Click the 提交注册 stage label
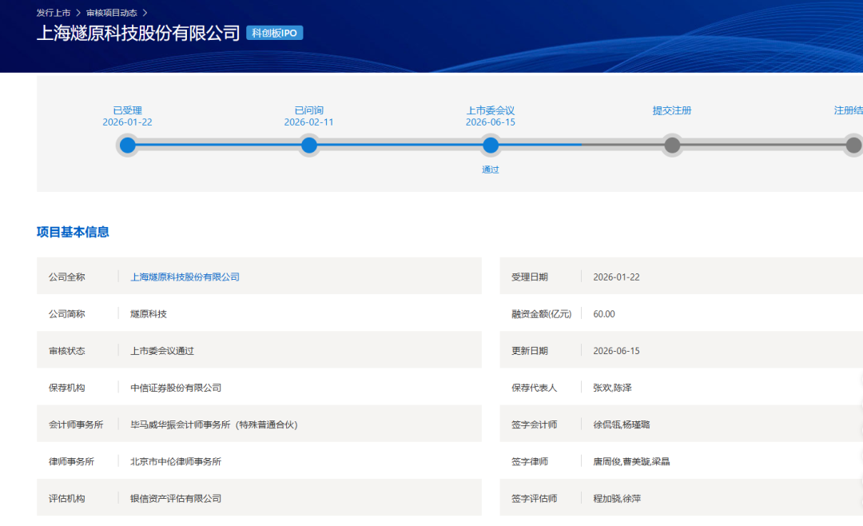Image resolution: width=863 pixels, height=526 pixels. (x=672, y=110)
